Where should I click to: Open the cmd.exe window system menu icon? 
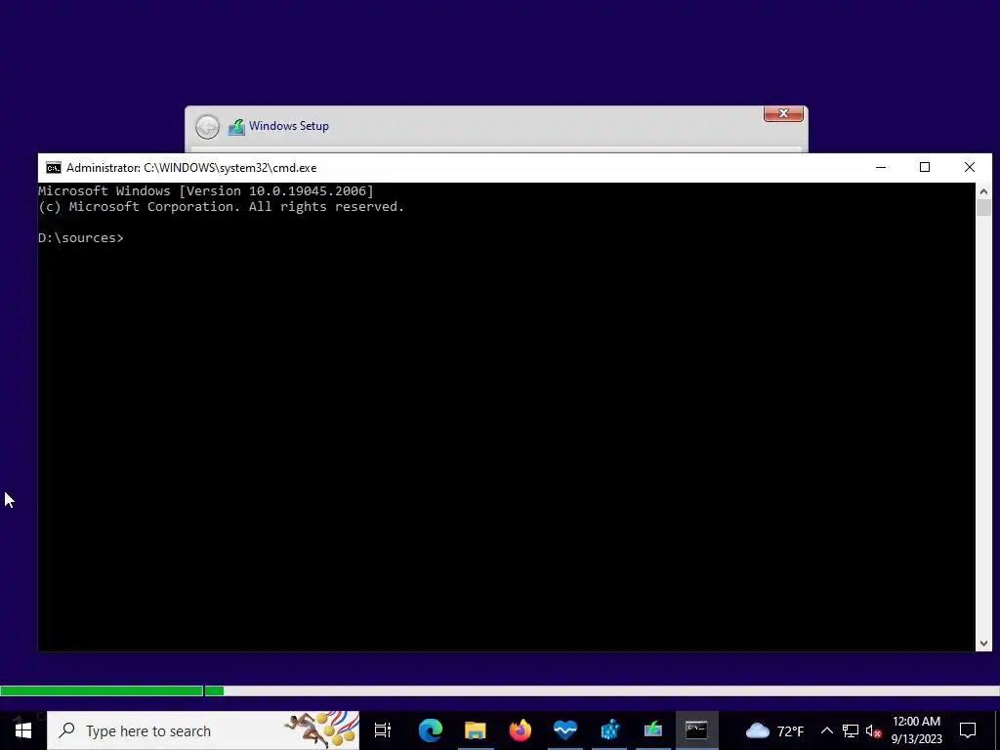click(x=54, y=168)
